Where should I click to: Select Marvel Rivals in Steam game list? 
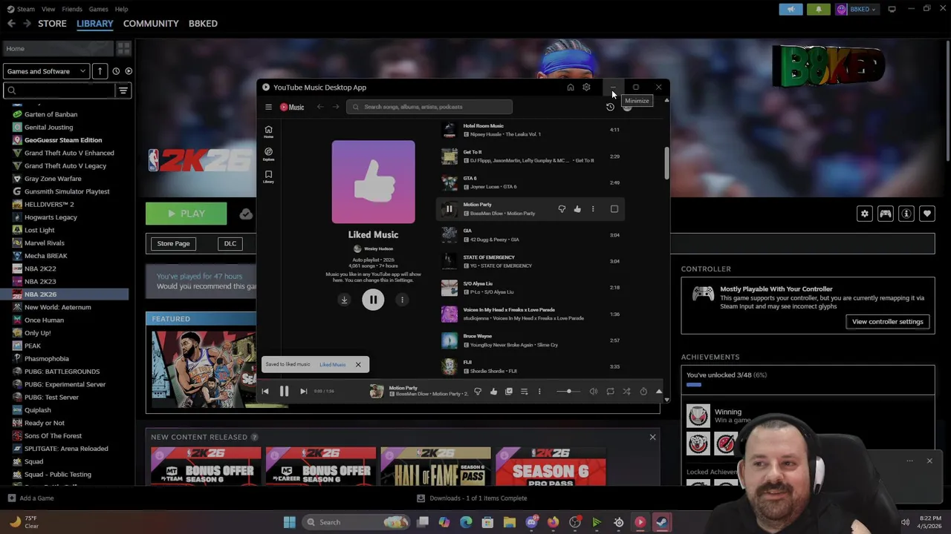point(45,243)
